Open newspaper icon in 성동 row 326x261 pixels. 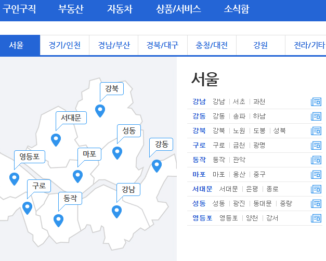[x=316, y=204]
